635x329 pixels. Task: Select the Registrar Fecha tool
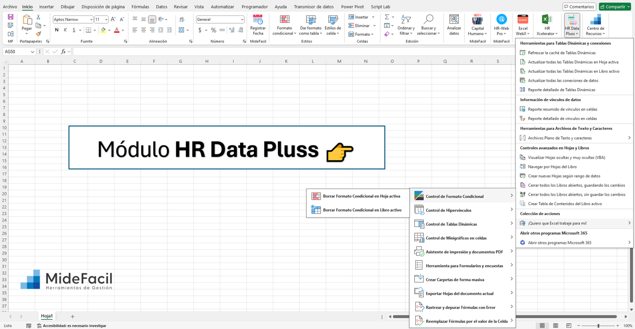258,25
